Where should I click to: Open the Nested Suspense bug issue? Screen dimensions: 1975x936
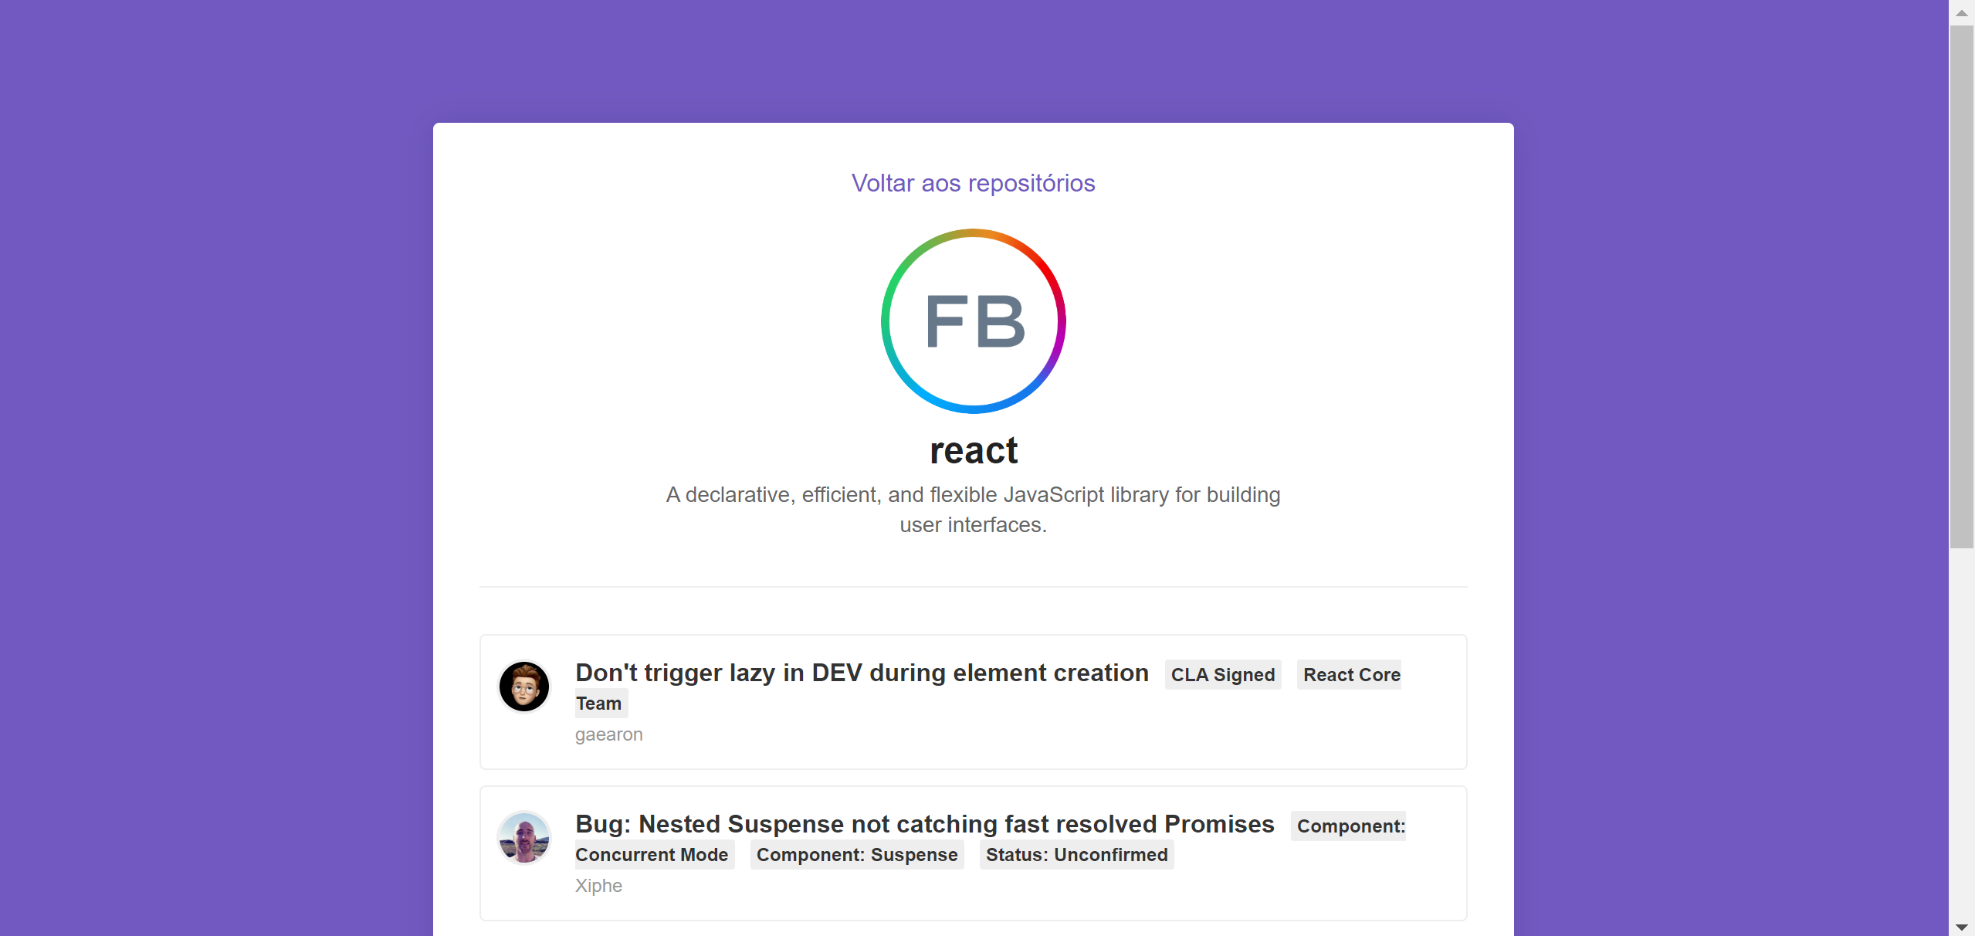[x=924, y=824]
